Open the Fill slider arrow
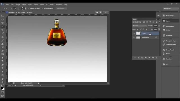 pyautogui.click(x=159, y=29)
